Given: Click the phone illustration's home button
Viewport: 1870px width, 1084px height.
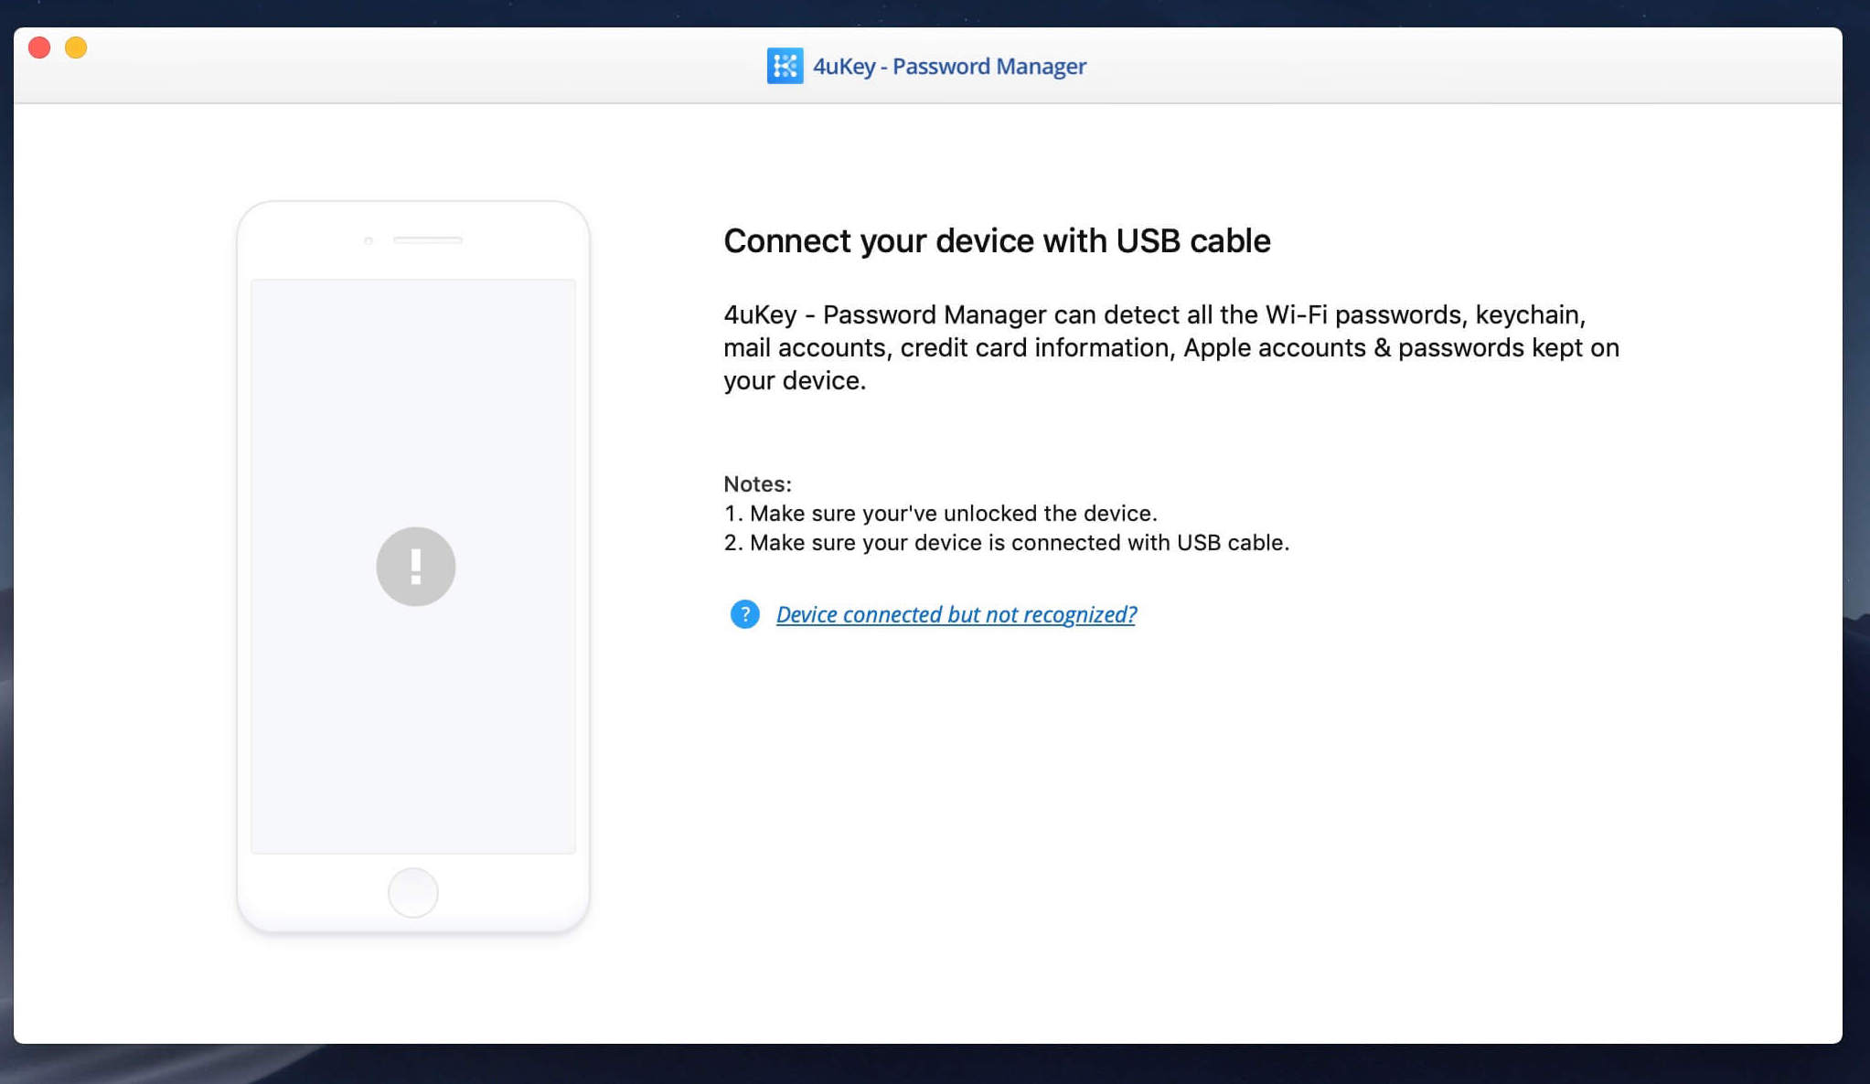Looking at the screenshot, I should pos(413,892).
